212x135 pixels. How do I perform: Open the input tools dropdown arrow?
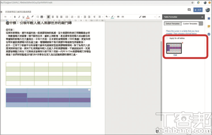click(102, 17)
